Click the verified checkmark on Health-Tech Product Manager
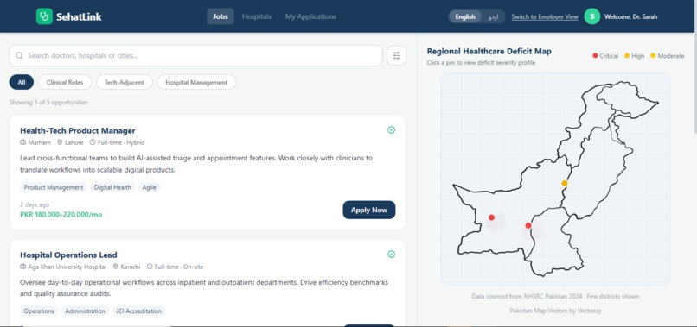697x327 pixels. (391, 130)
